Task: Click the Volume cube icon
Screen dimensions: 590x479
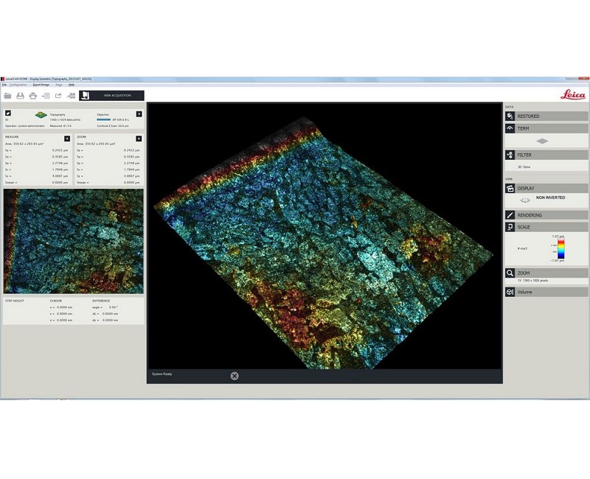Action: pyautogui.click(x=510, y=292)
